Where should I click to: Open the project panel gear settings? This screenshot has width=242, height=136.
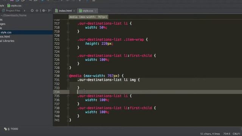point(44,11)
